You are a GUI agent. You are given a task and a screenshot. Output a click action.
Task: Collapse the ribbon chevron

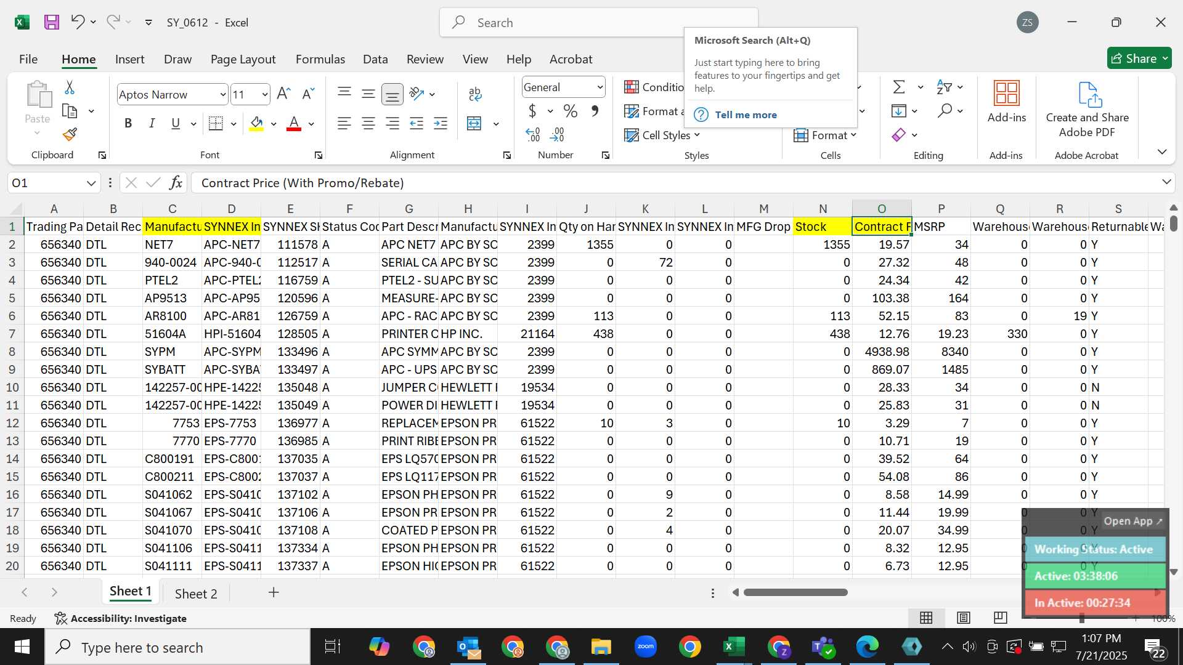pyautogui.click(x=1162, y=151)
